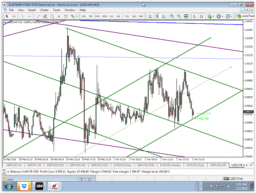Viewport: 256px width, 193px height.
Task: Switch chart to H4 timeframe
Action: (118, 16)
